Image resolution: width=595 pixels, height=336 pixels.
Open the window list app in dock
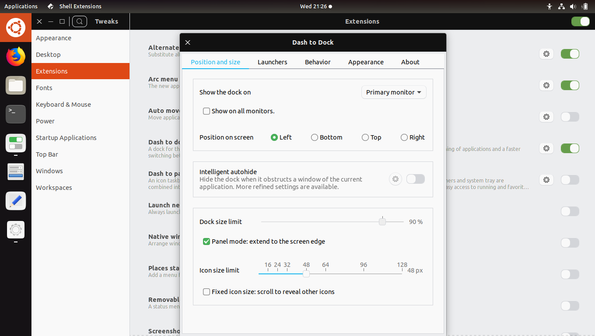click(x=16, y=172)
